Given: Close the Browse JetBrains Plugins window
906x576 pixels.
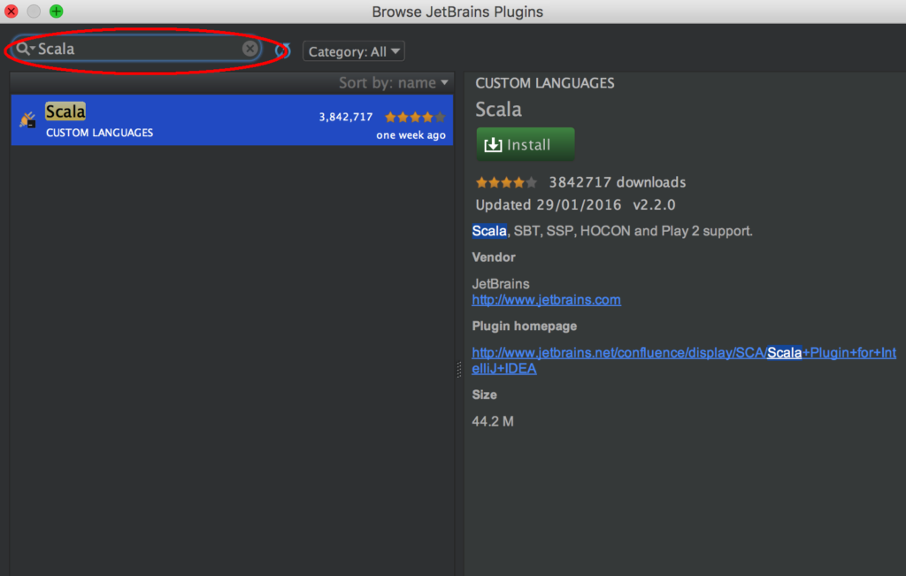Looking at the screenshot, I should tap(12, 12).
